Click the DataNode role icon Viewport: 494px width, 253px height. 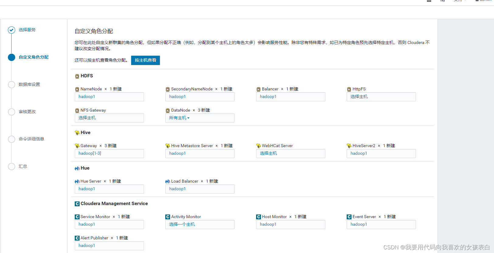[x=168, y=110]
